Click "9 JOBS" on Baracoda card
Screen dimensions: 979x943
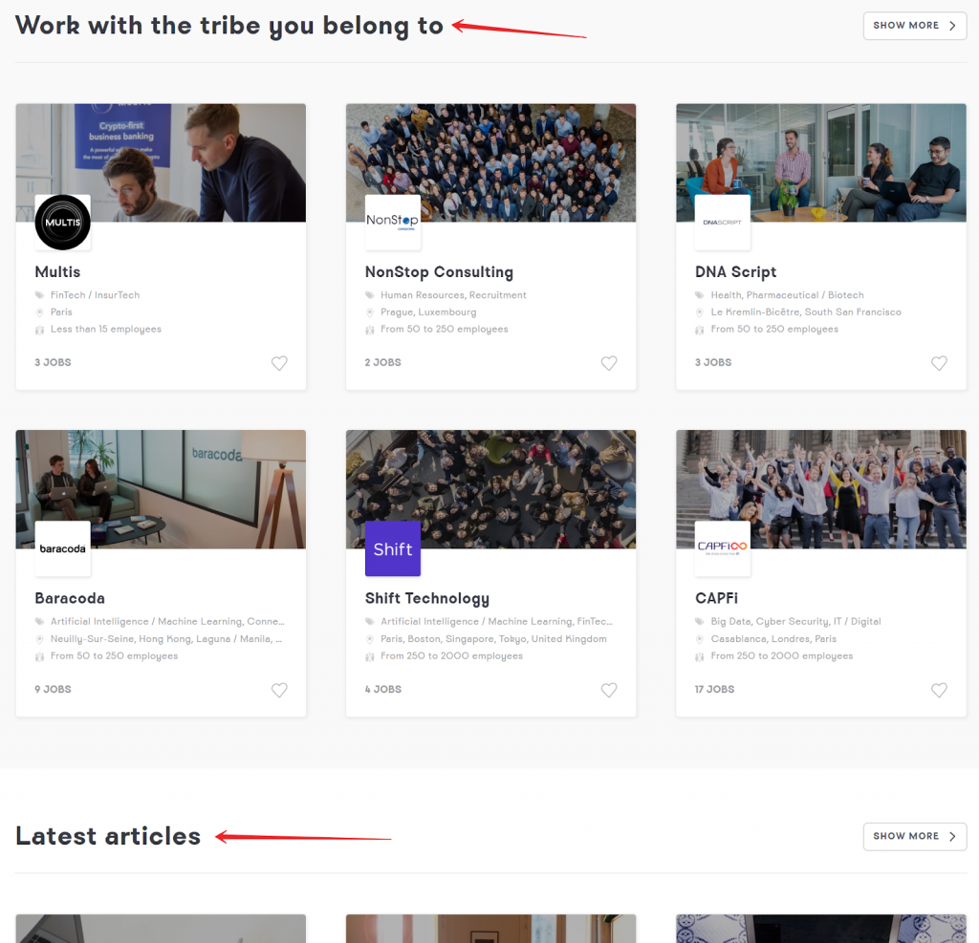tap(54, 689)
